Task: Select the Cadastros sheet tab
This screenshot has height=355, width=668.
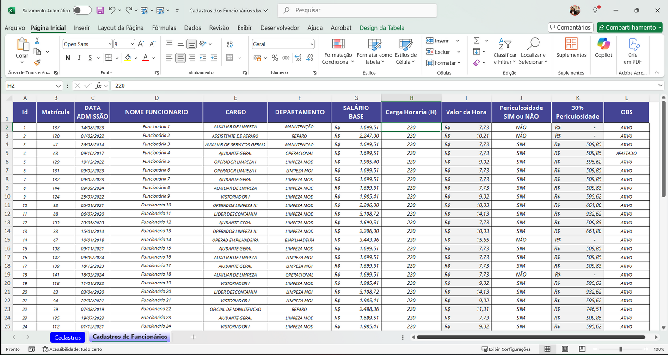Action: pos(67,337)
